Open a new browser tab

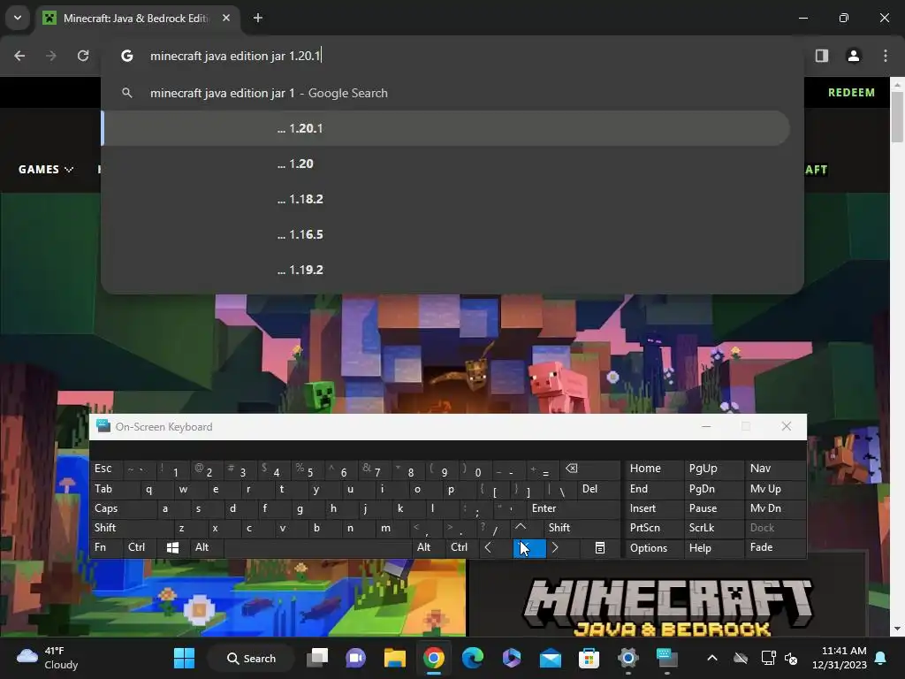258,18
